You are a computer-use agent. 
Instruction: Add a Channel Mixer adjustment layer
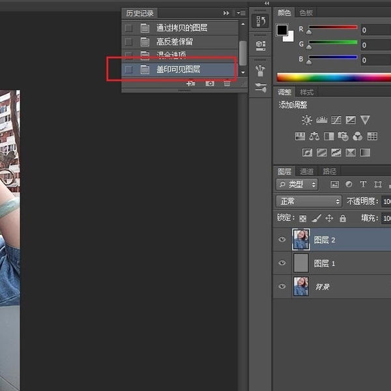(358, 136)
